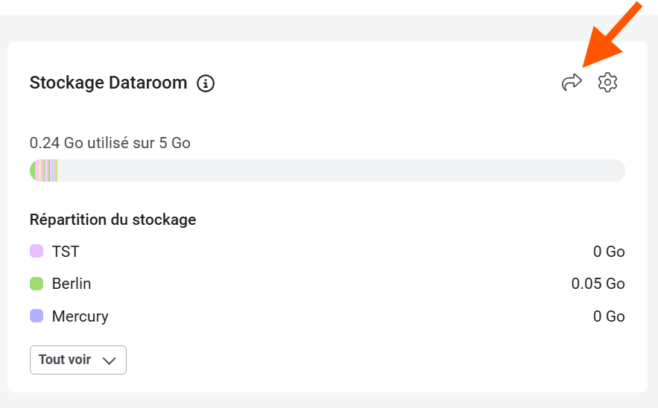This screenshot has height=408, width=658.
Task: Click the share arrow icon
Action: [x=572, y=83]
